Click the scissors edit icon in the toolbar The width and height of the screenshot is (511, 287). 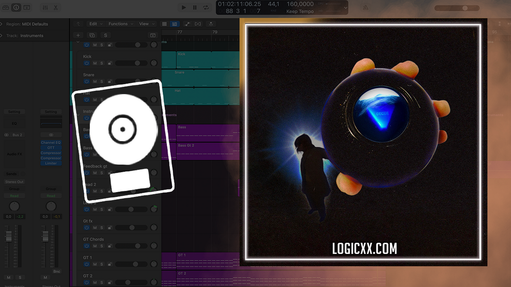point(56,7)
